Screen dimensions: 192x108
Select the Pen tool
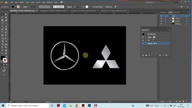click(2, 20)
